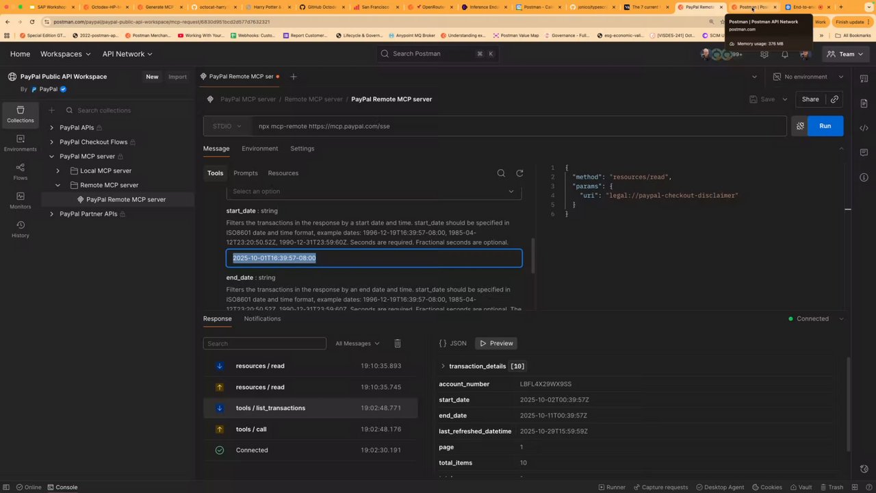Open the STDIO transport dropdown
The width and height of the screenshot is (876, 493).
[227, 126]
